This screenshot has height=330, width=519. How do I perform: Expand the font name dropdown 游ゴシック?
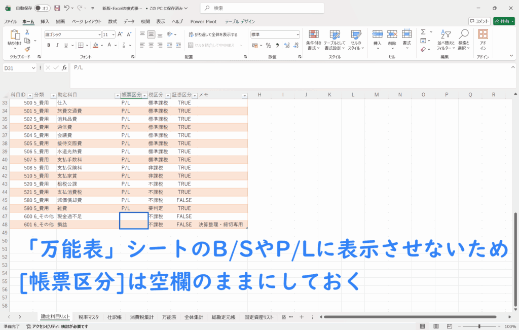(98, 34)
